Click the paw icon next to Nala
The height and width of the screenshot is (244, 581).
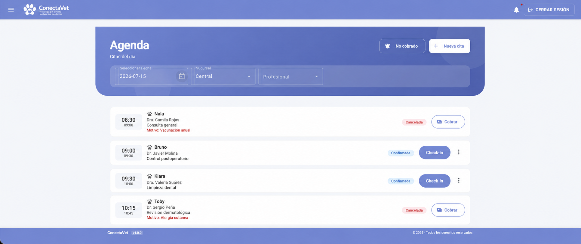click(x=149, y=114)
